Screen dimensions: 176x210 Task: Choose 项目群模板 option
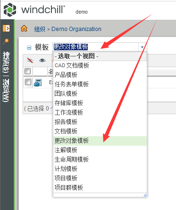click(x=100, y=187)
